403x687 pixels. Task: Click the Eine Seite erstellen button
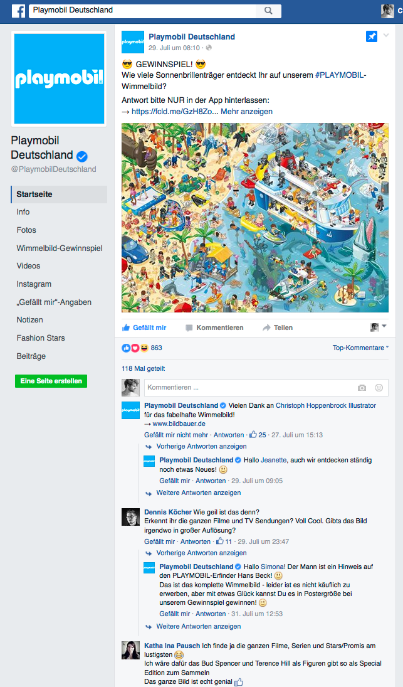click(51, 381)
